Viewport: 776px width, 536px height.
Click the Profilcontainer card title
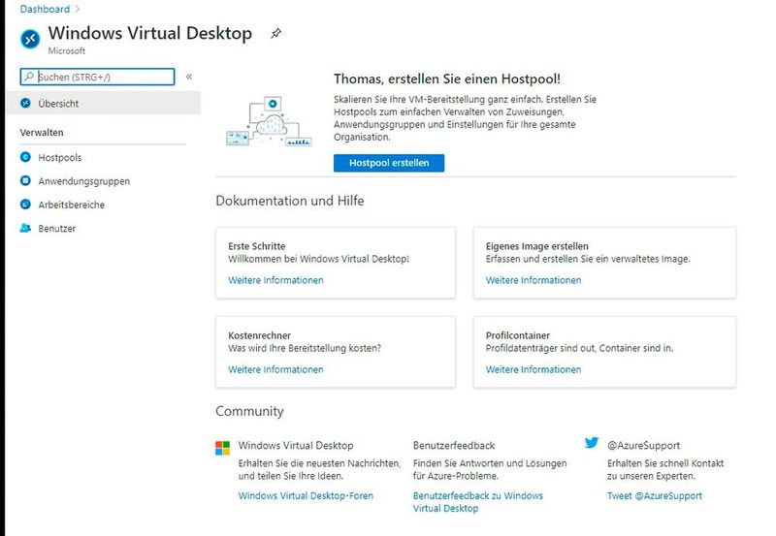tap(518, 335)
